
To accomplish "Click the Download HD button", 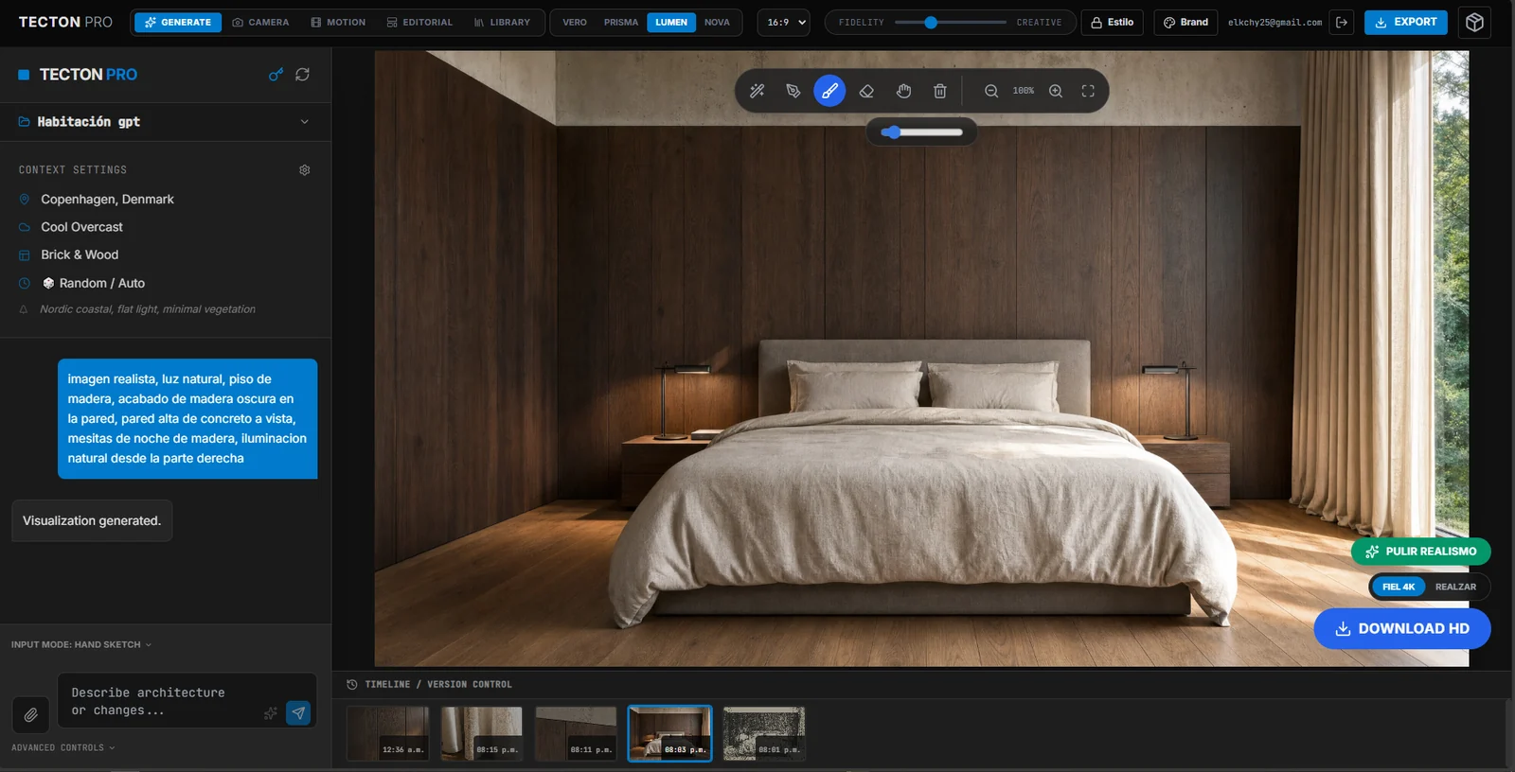I will tap(1402, 628).
